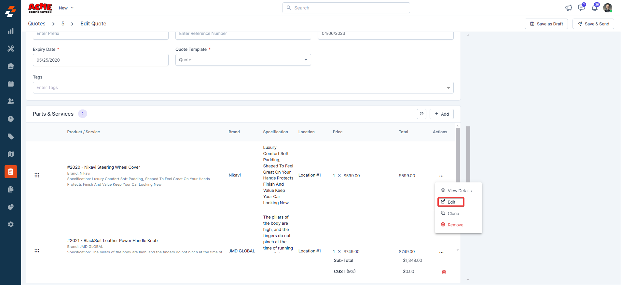Open the New dropdown menu

66,8
